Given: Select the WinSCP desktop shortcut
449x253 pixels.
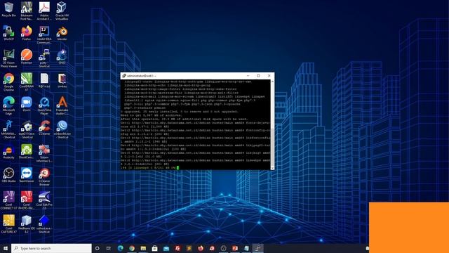Looking at the screenshot, I should [8, 33].
